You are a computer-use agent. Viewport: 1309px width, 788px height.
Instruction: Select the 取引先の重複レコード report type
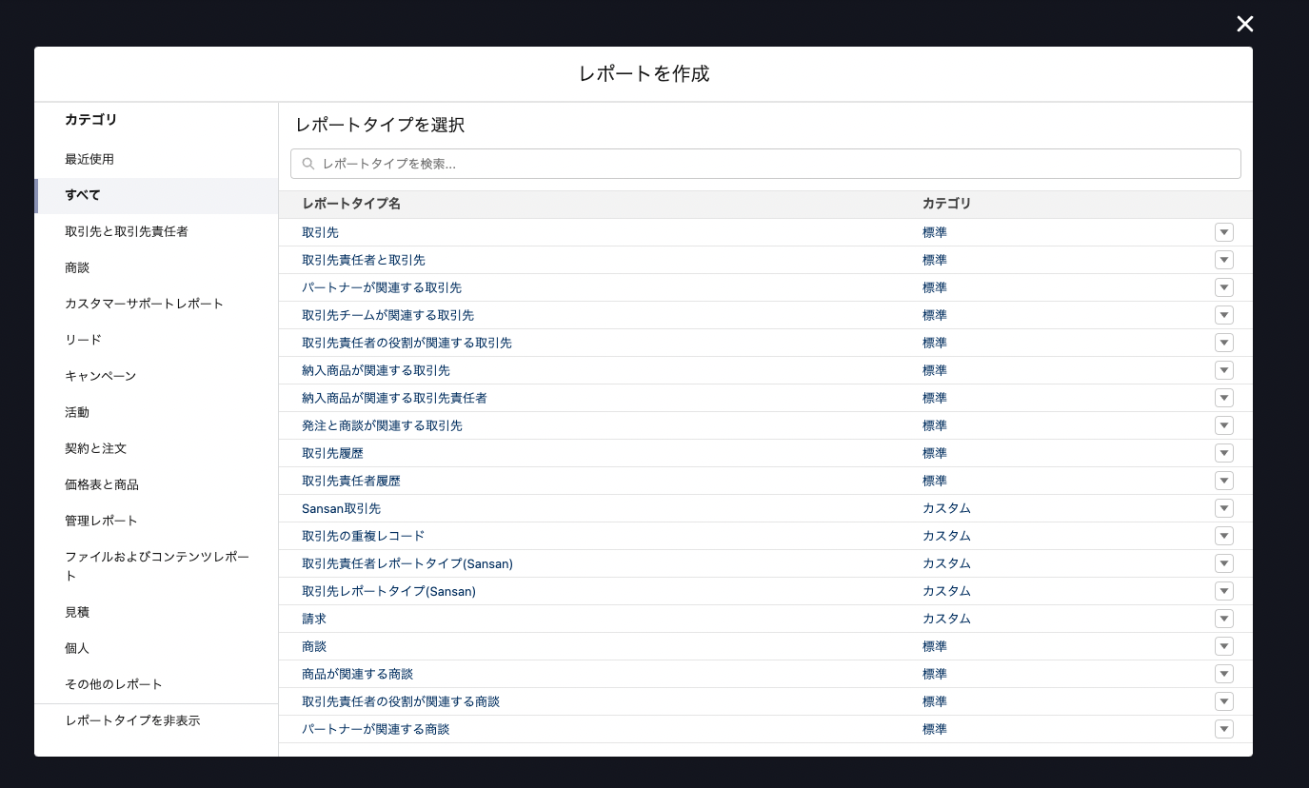pyautogui.click(x=364, y=536)
